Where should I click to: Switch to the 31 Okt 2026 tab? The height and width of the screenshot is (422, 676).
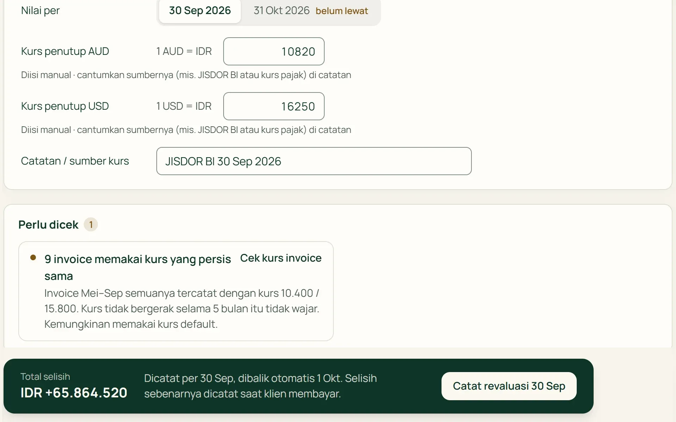tap(311, 11)
